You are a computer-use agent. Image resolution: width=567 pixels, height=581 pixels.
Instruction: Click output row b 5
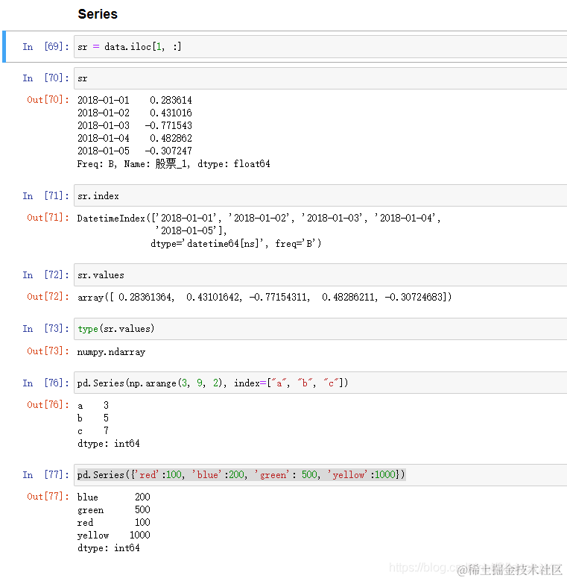click(93, 418)
